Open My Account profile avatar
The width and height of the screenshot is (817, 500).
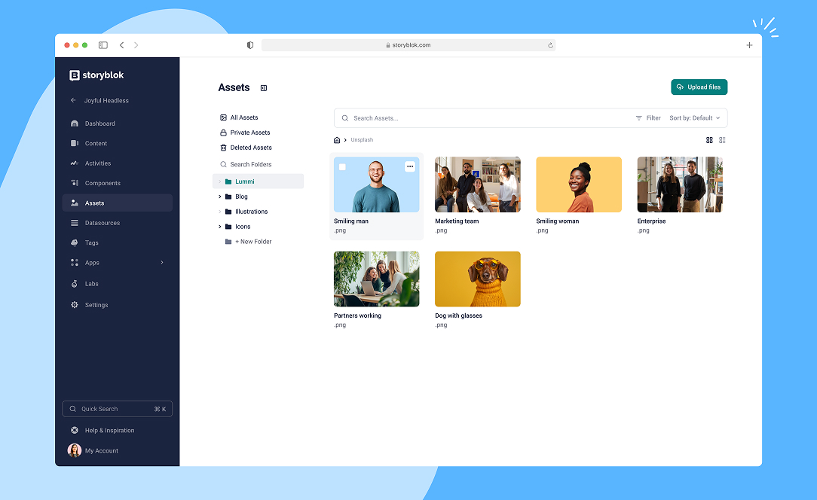[75, 450]
